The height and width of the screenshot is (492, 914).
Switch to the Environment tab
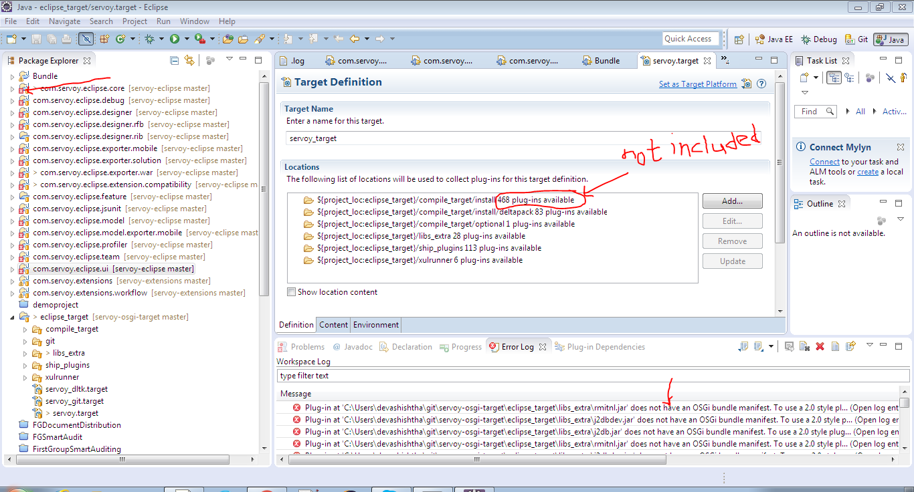(x=376, y=325)
